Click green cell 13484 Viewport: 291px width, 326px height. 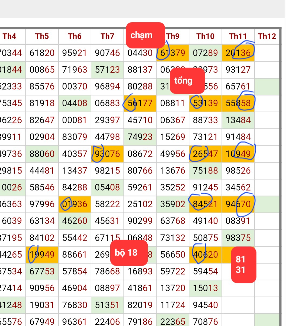(x=238, y=120)
